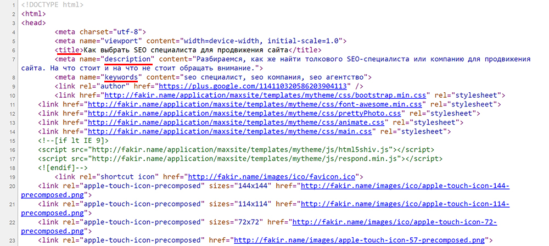Screen dimensions: 549x246
Task: Click the apple-touch-icon-144 precomposed PNG link
Action: tap(404, 186)
